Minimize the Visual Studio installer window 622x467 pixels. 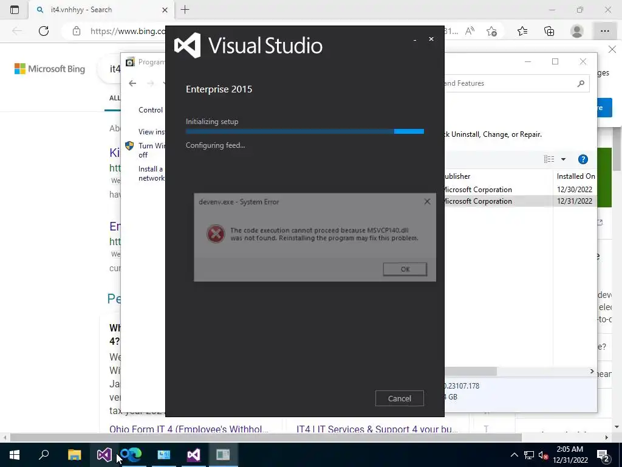(415, 40)
